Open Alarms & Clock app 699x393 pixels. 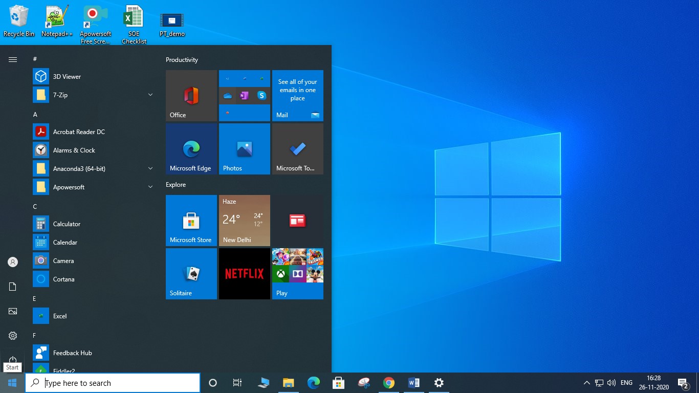pyautogui.click(x=93, y=150)
